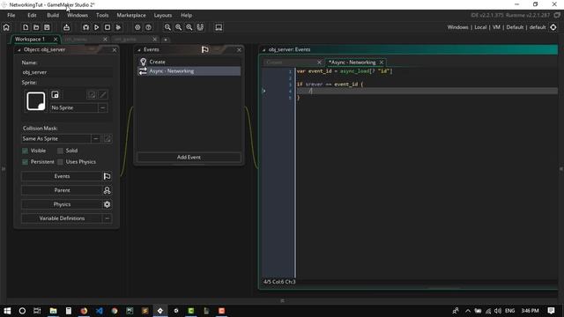This screenshot has height=317, width=564.
Task: Collapse the Events panel triangle
Action: (x=139, y=50)
